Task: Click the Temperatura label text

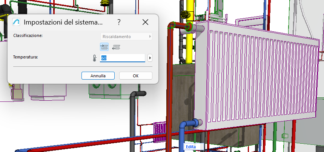Action: (26, 57)
